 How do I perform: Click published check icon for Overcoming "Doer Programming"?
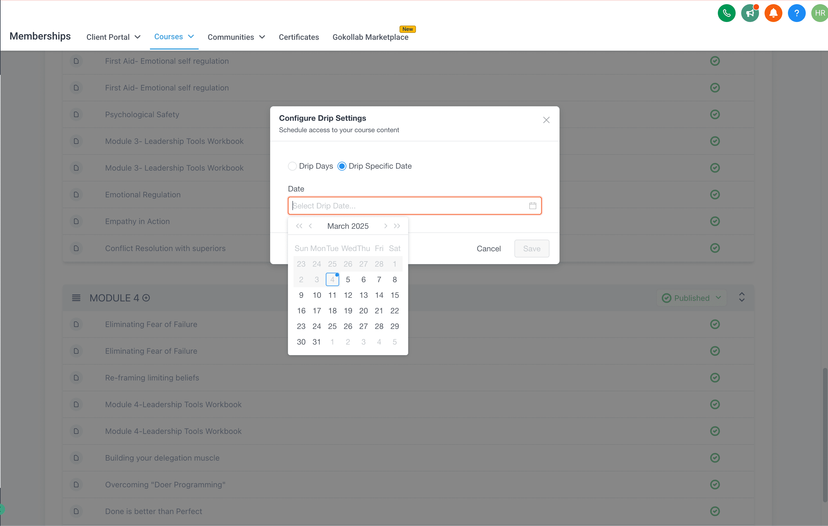coord(714,484)
